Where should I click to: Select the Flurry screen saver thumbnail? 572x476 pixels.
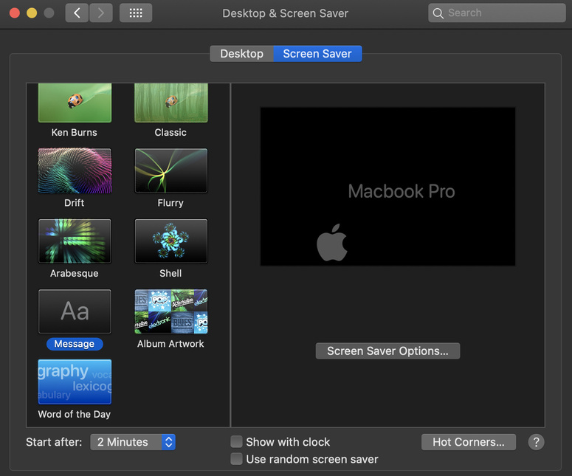(170, 170)
